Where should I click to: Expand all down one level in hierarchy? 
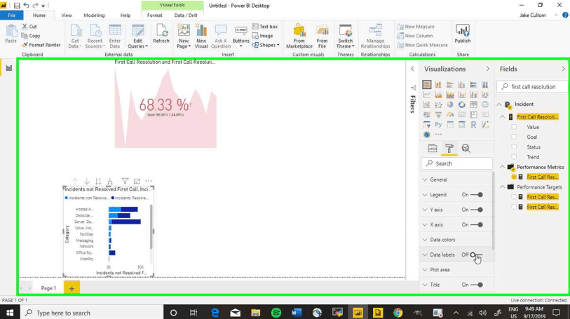110,181
